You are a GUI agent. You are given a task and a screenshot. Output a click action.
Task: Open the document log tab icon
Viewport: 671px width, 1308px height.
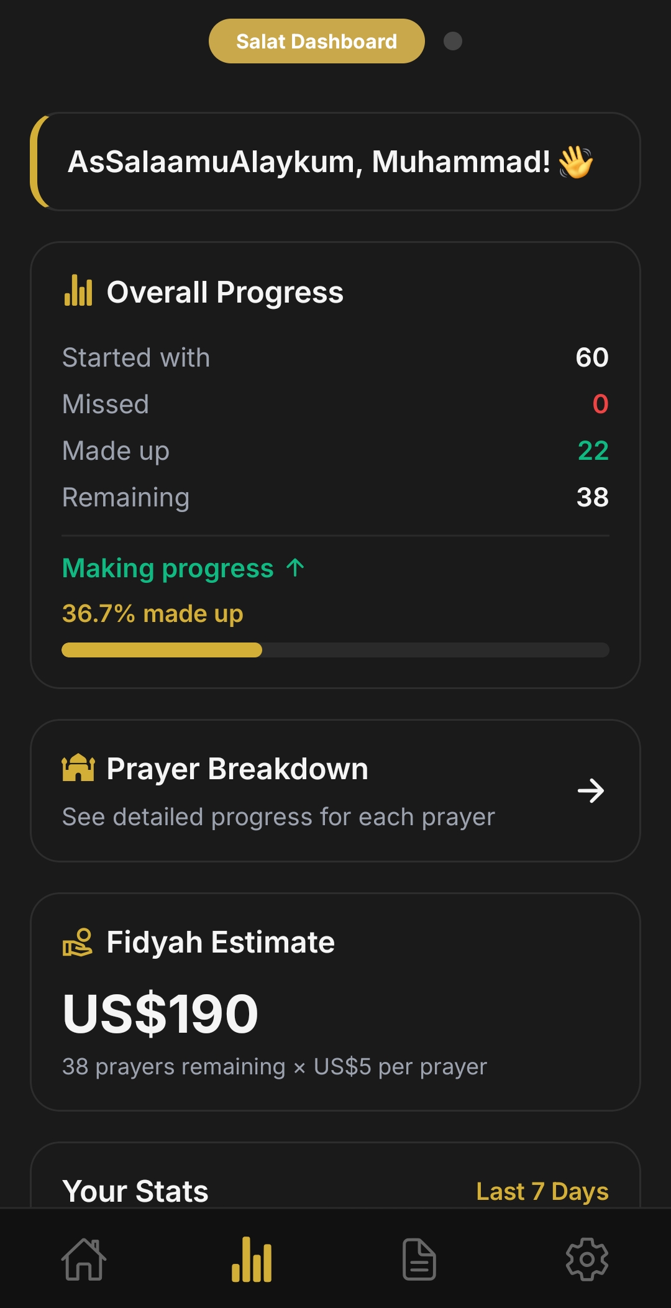[419, 1260]
